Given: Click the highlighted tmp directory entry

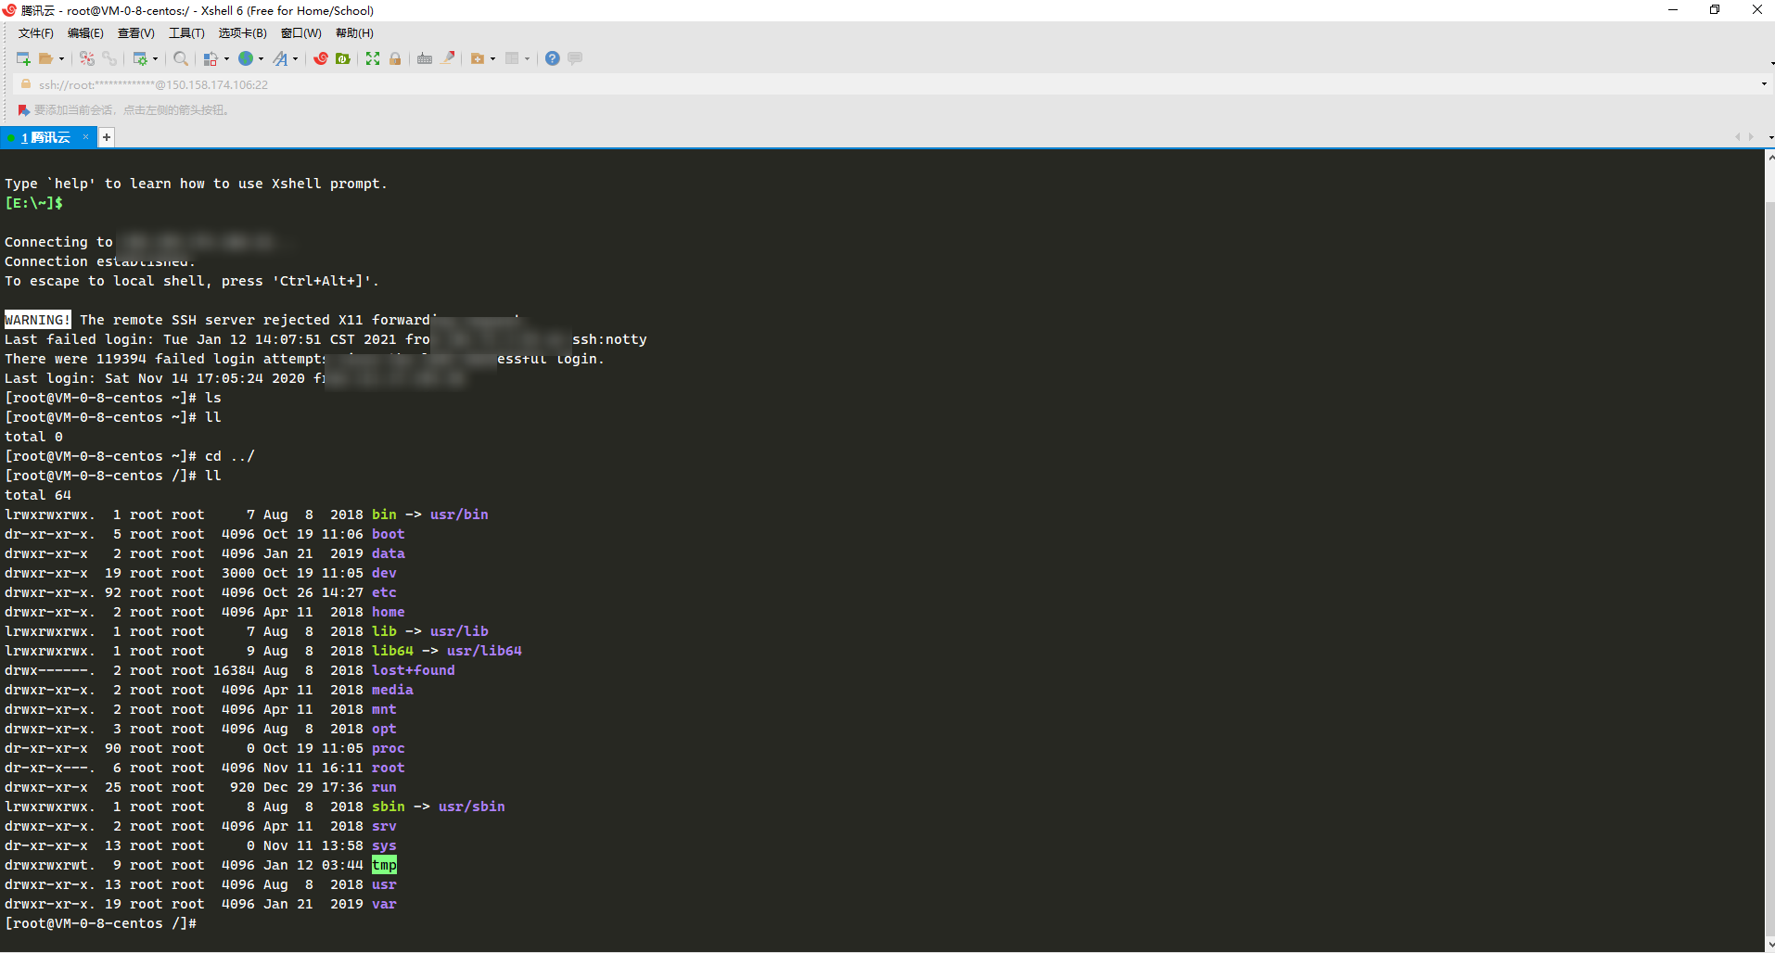Looking at the screenshot, I should pos(384,865).
